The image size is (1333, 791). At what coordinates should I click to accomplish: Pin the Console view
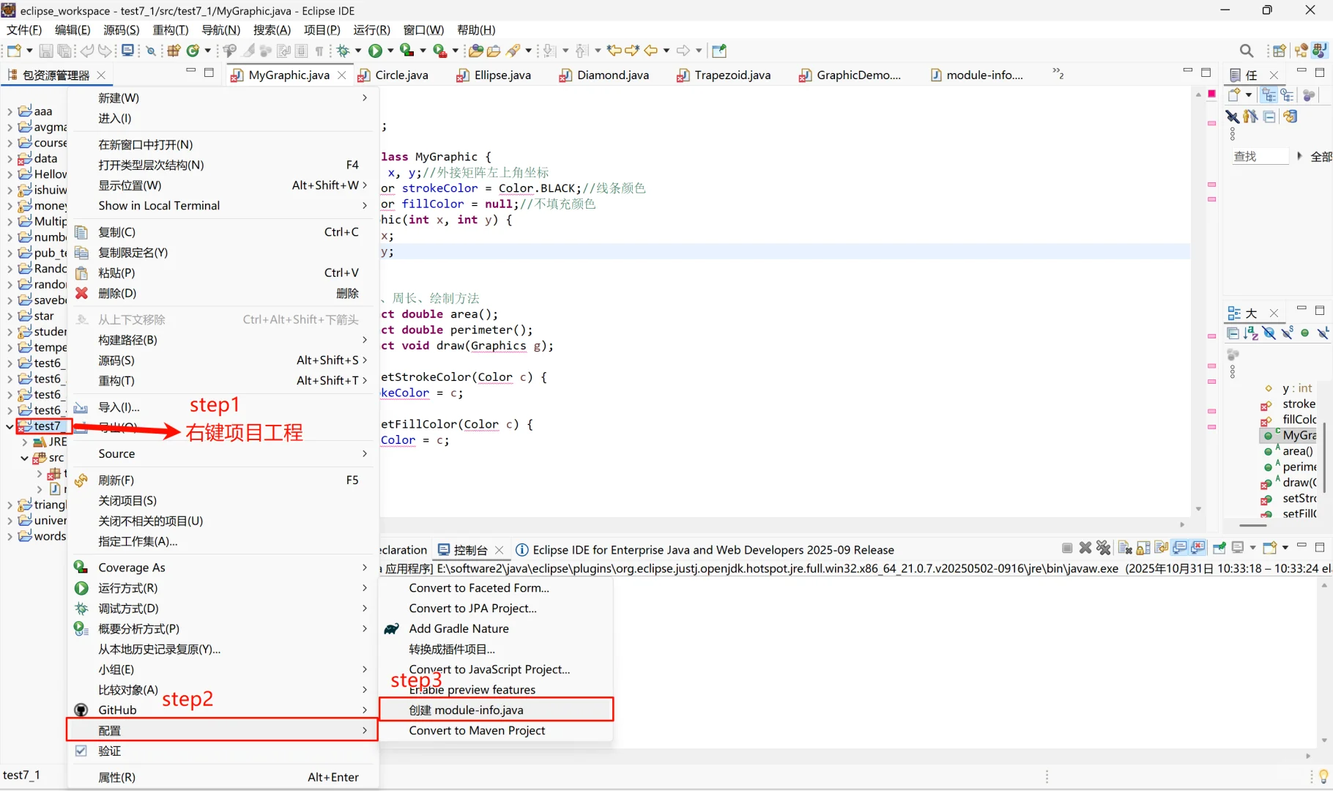1219,549
